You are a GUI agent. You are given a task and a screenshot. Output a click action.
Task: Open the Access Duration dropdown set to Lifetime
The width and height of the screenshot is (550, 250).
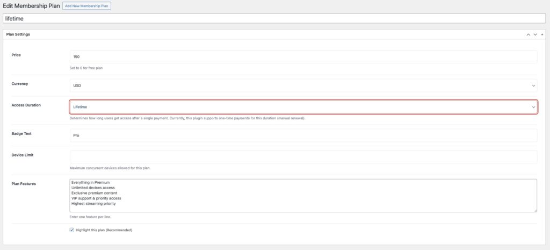point(303,107)
